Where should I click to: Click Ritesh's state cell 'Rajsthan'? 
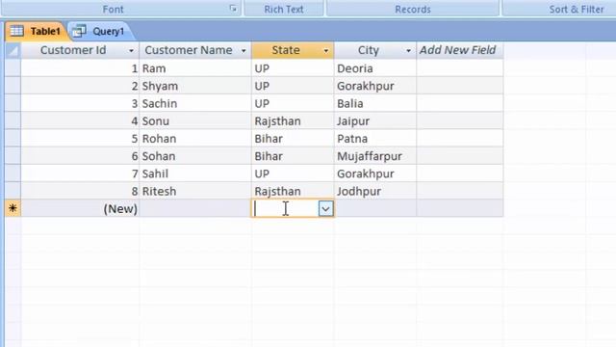tap(293, 191)
